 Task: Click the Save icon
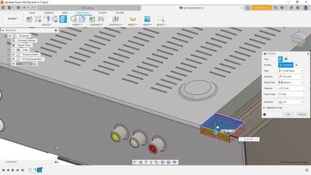click(x=18, y=8)
